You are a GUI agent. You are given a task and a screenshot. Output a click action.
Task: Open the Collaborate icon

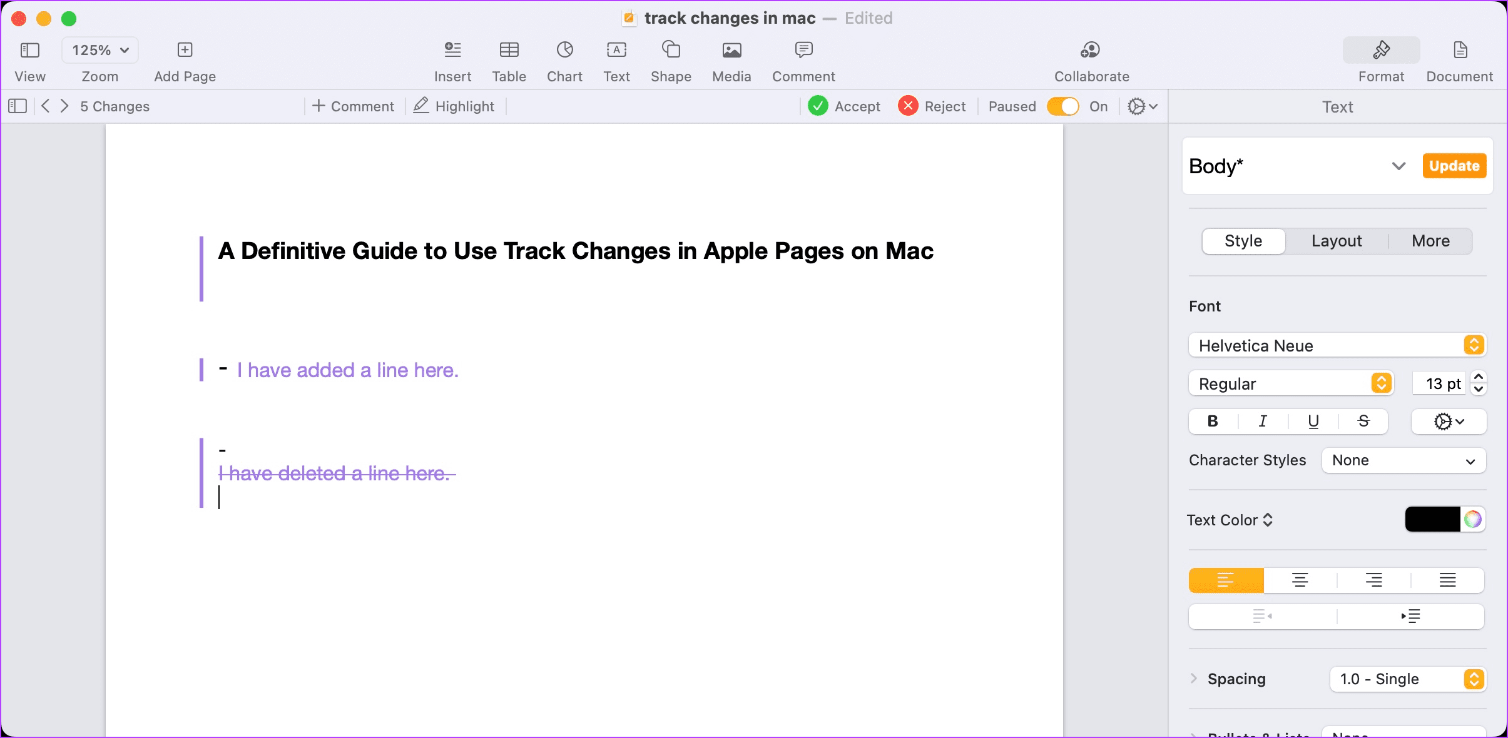(x=1091, y=50)
